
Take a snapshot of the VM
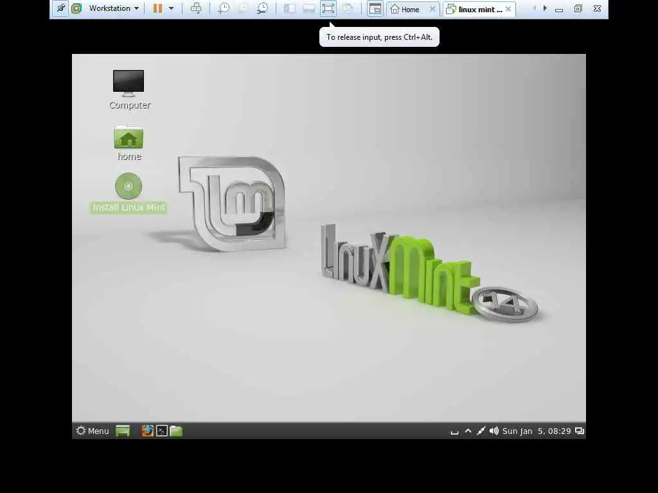click(x=224, y=8)
